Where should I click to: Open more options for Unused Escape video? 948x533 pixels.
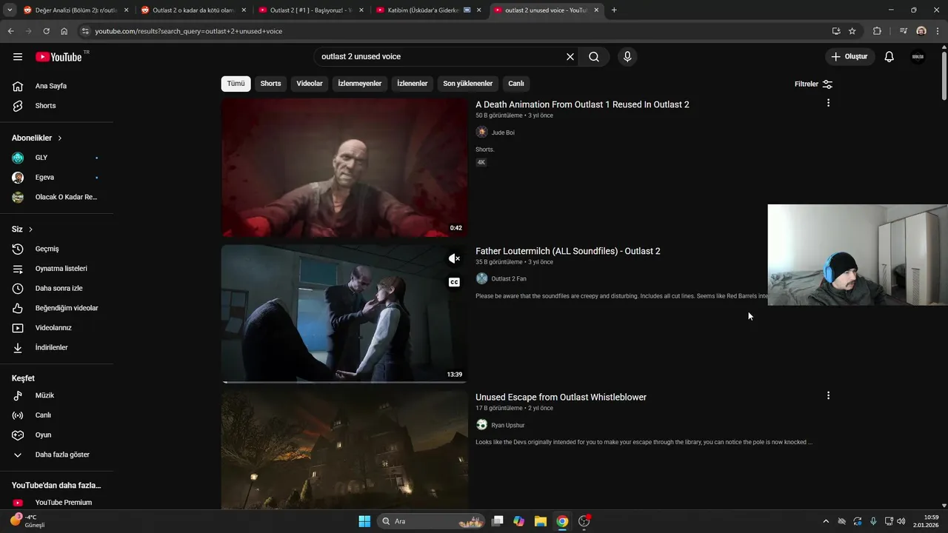[x=828, y=396]
